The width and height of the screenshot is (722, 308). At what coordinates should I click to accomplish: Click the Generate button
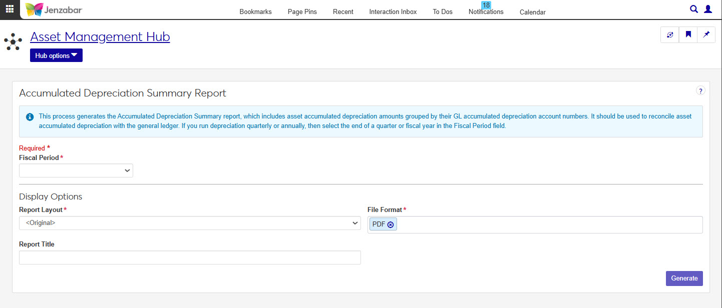click(x=684, y=278)
